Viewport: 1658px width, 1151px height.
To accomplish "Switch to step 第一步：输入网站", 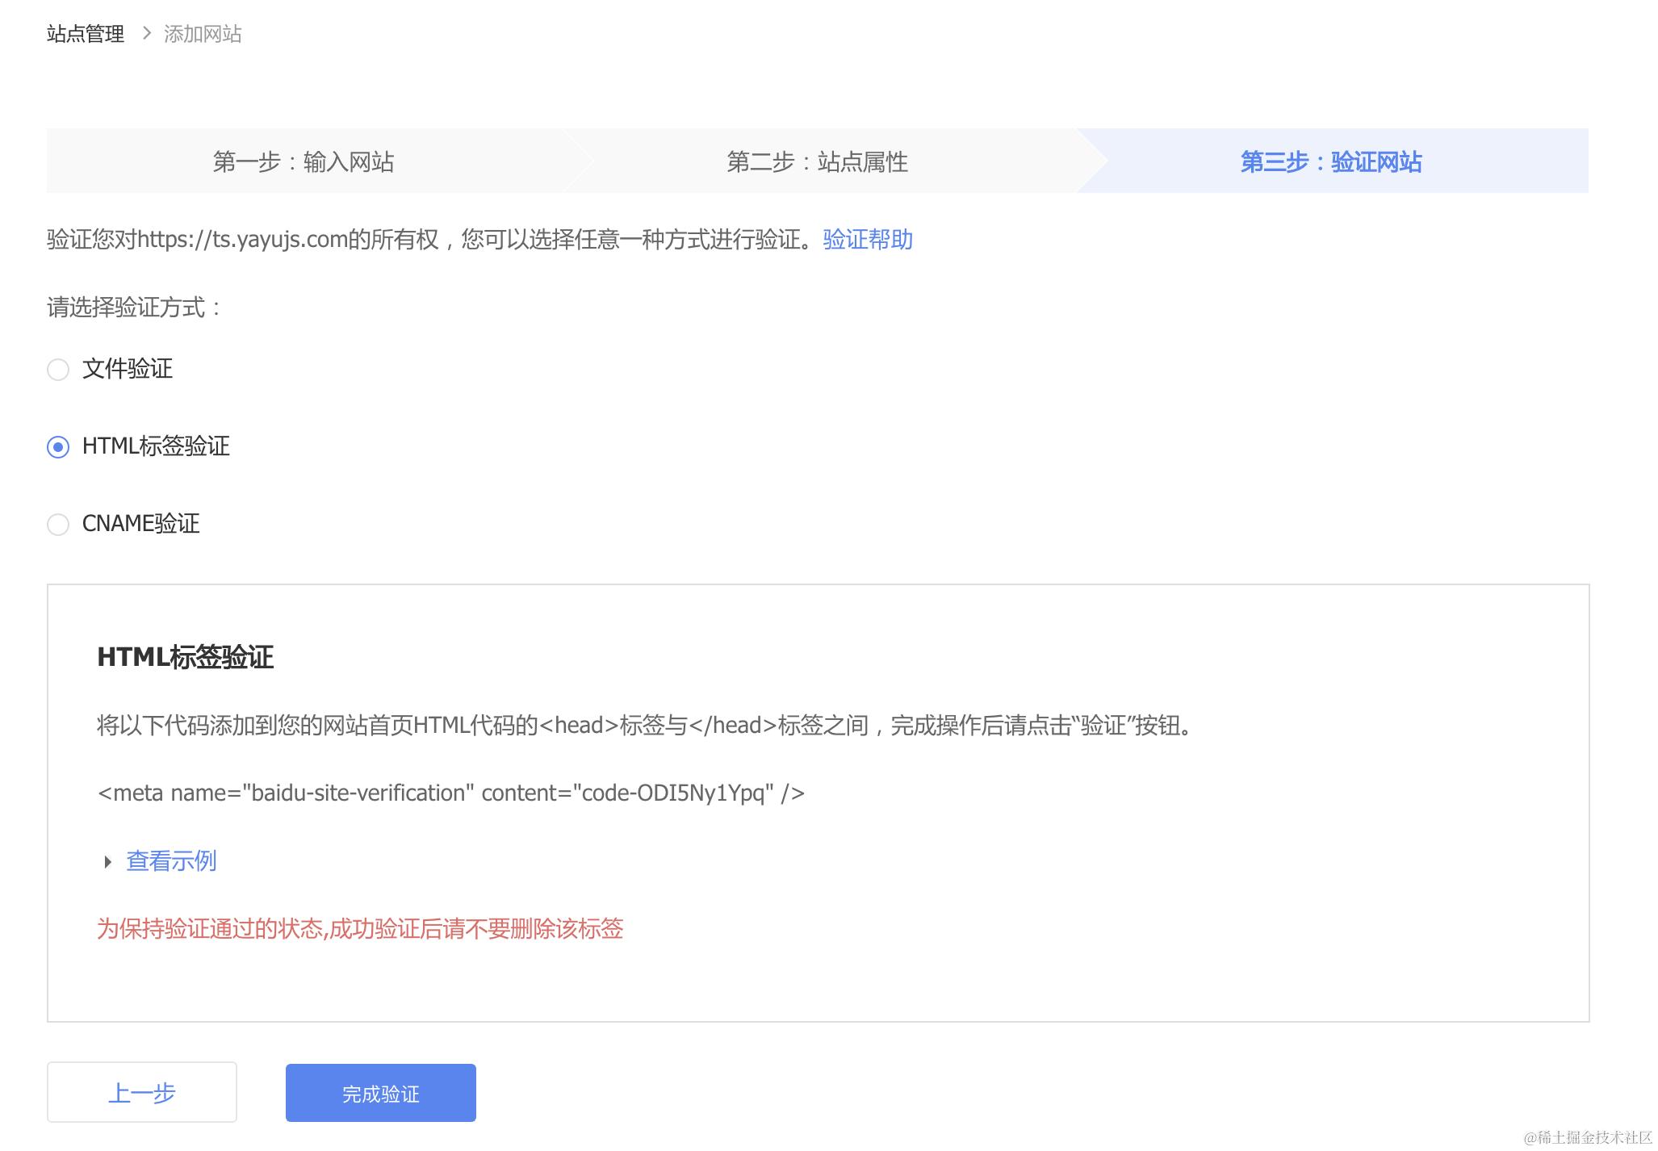I will coord(304,161).
